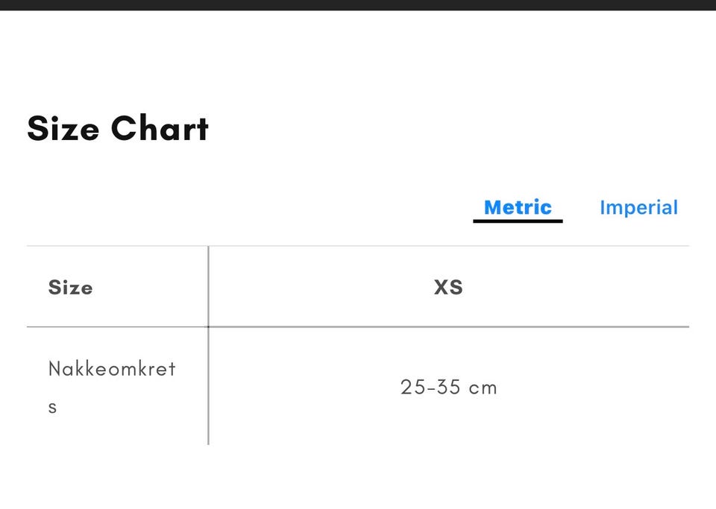716x509 pixels.
Task: Click the black underline beneath Metric
Action: point(518,221)
